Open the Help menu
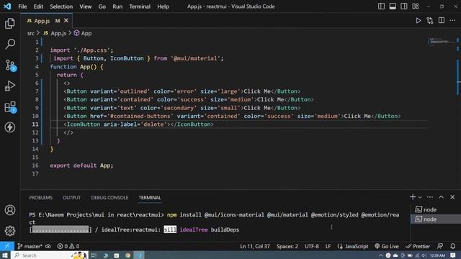This screenshot has height=259, width=461. click(x=163, y=6)
